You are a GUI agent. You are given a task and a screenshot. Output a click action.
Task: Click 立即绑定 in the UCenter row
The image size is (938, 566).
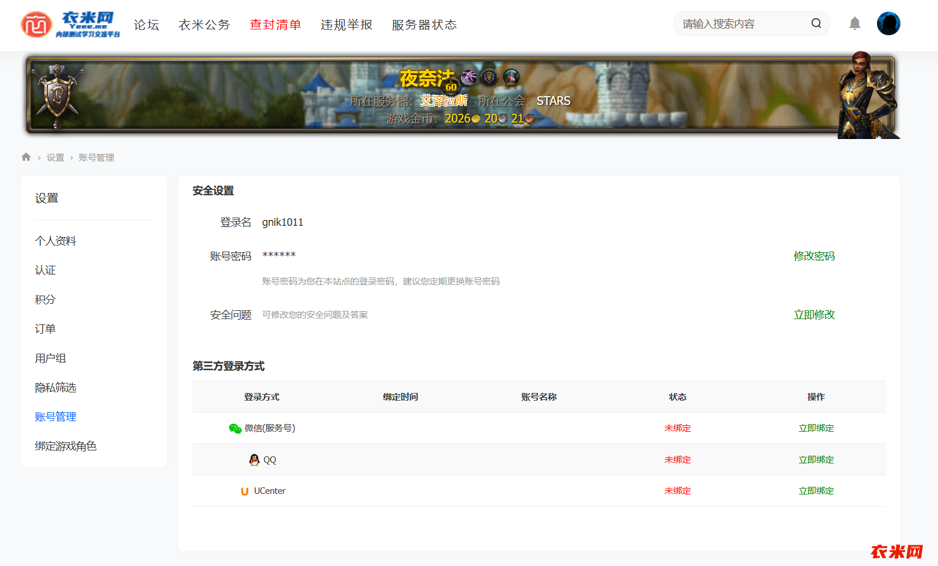click(816, 491)
